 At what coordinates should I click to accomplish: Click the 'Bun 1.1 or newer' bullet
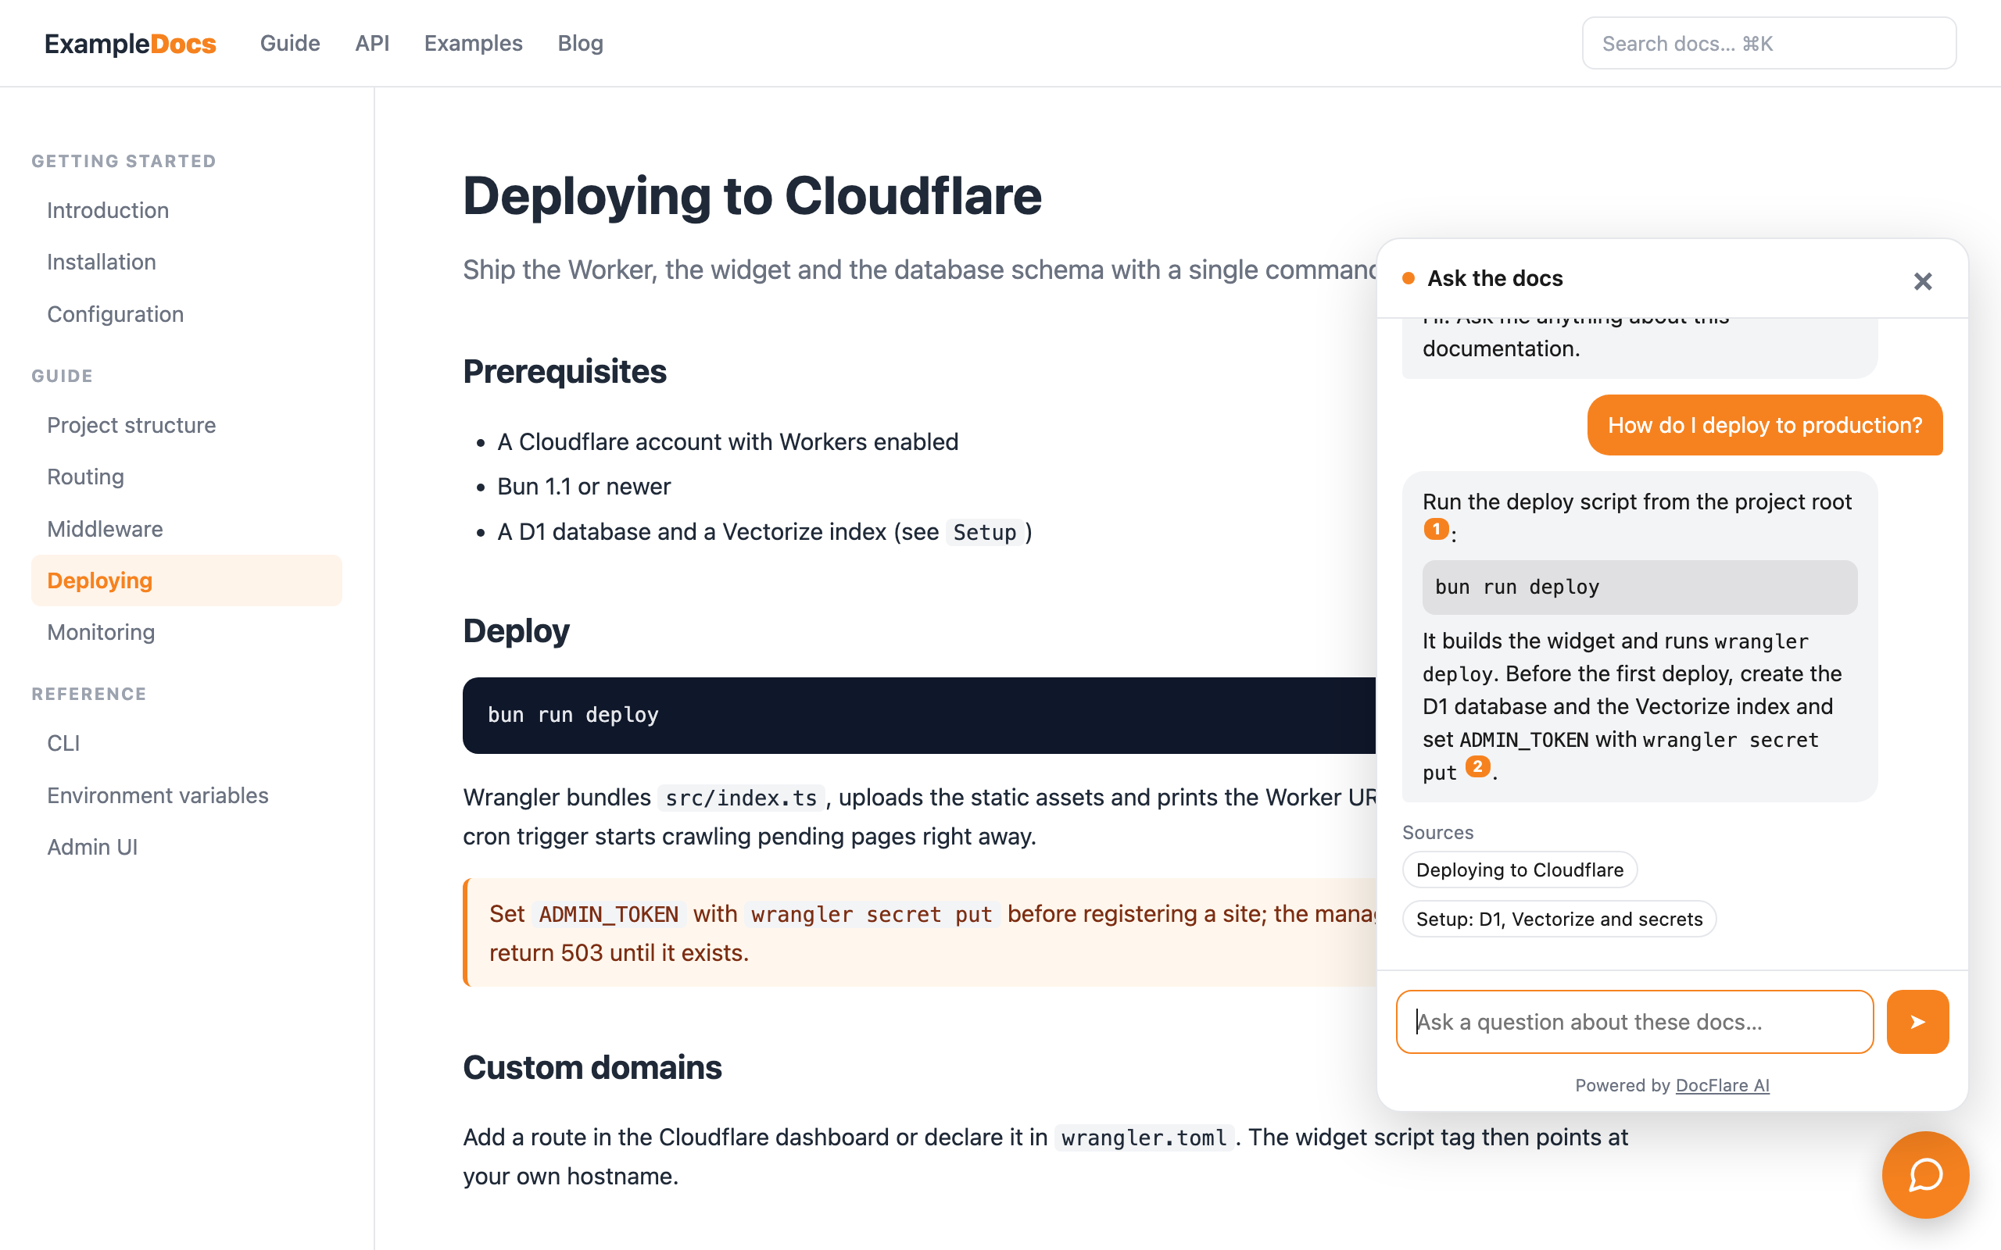pos(584,486)
